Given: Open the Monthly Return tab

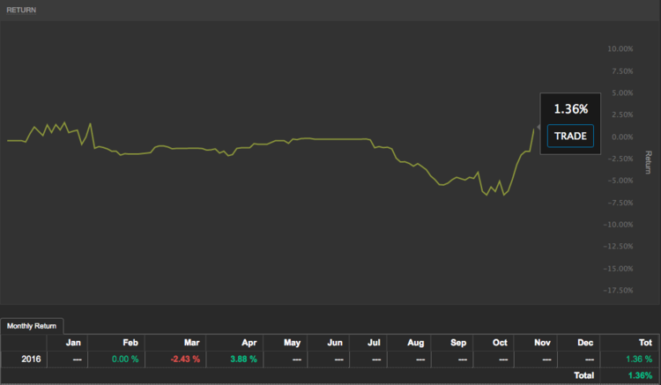Looking at the screenshot, I should 32,326.
